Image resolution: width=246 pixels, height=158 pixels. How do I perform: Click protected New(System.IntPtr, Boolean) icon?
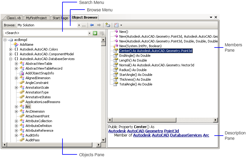116,46
